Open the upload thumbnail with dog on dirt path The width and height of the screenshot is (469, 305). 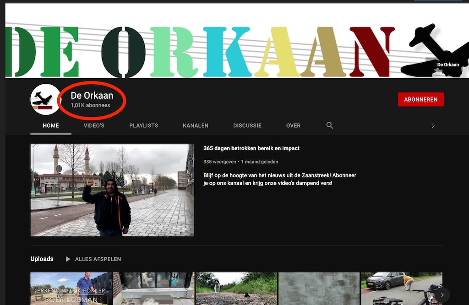236,289
